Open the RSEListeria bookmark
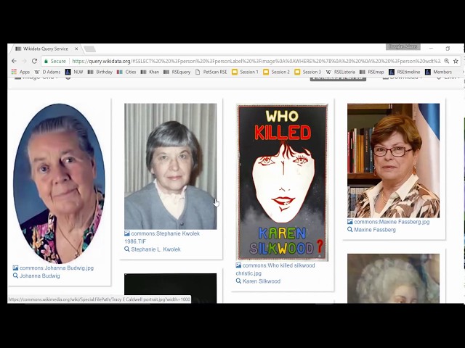 (341, 72)
